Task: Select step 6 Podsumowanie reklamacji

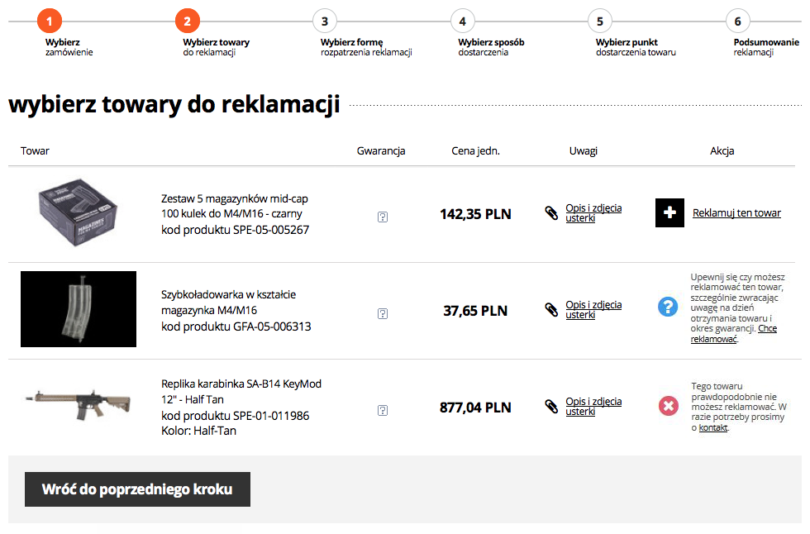Action: point(737,21)
